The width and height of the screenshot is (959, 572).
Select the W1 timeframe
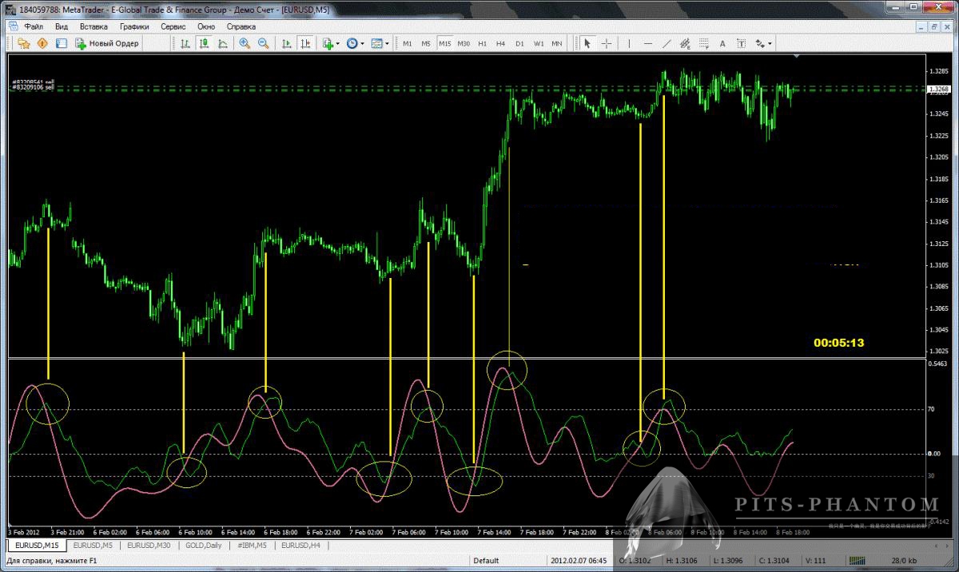(539, 43)
